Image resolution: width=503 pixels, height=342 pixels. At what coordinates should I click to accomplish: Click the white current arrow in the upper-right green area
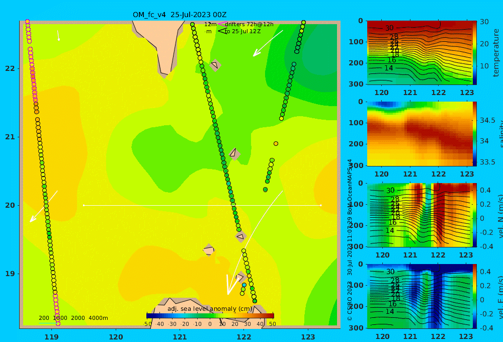[x=268, y=43]
